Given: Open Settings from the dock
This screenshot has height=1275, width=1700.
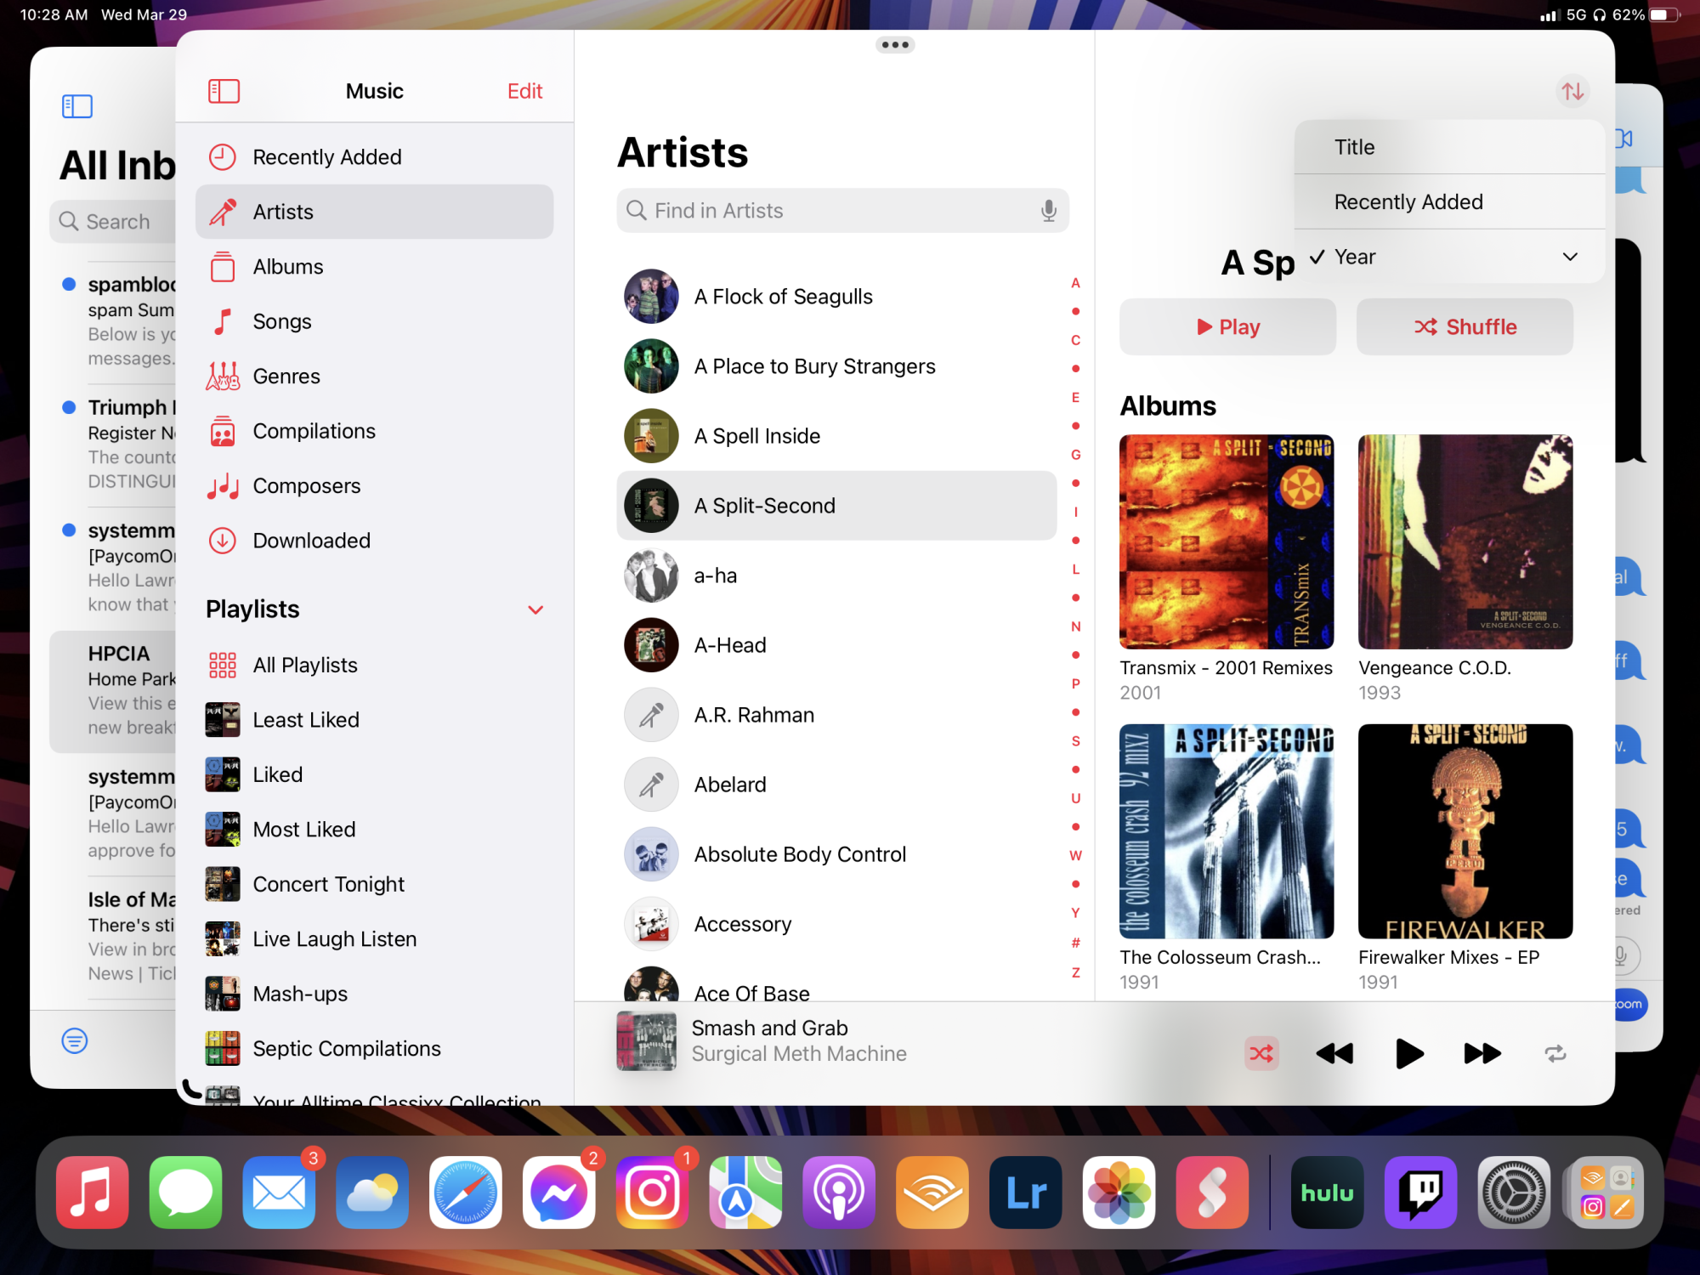Looking at the screenshot, I should [x=1514, y=1193].
